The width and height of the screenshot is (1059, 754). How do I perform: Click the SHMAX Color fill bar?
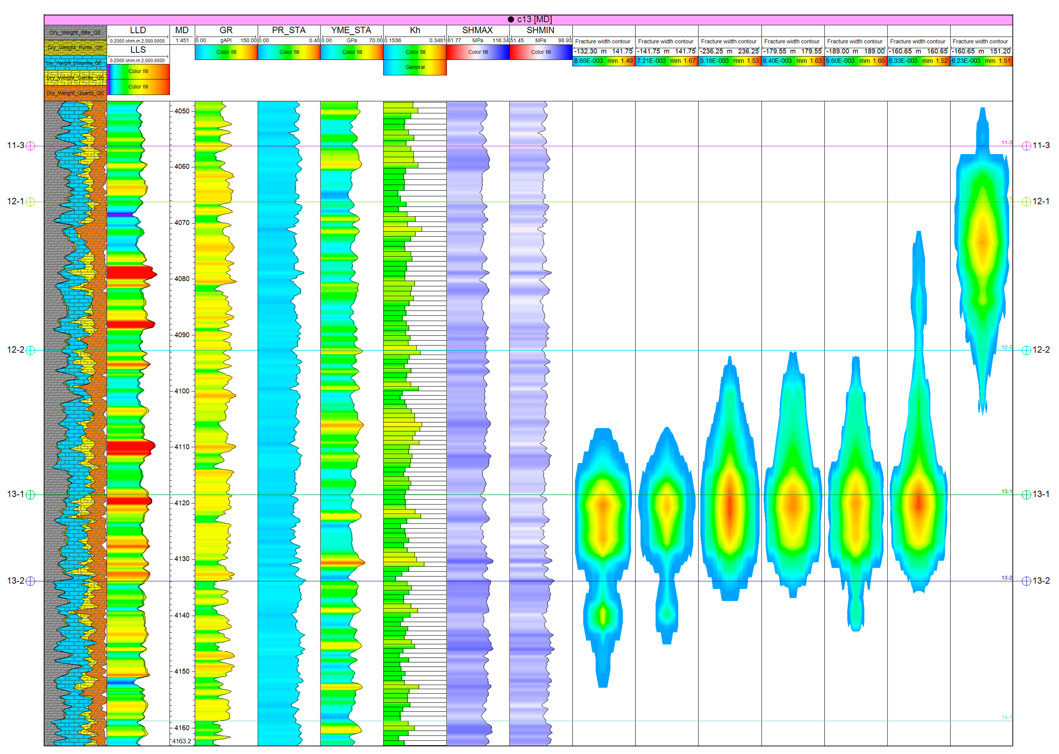tap(478, 52)
